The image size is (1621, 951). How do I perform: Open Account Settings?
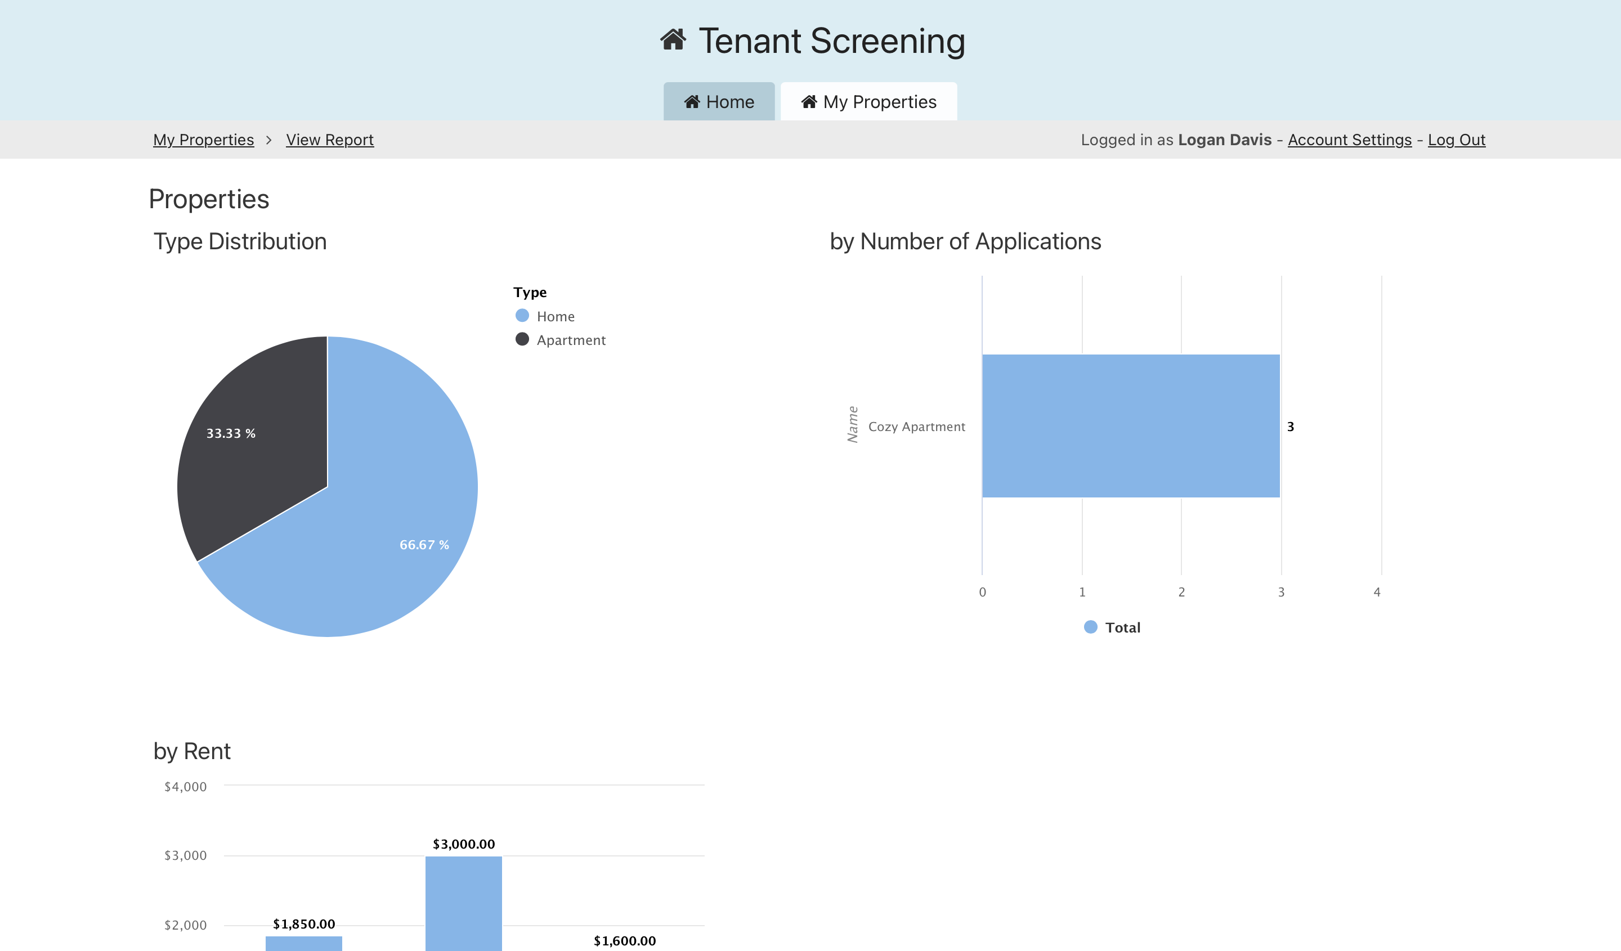[1349, 140]
